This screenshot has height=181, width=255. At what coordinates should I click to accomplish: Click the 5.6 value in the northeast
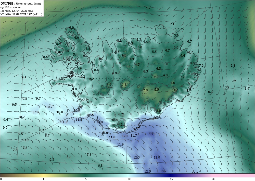point(176,35)
